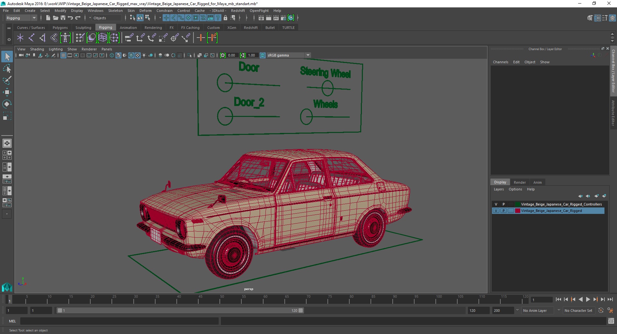Click the Parent Constraint shelf icon

[129, 38]
